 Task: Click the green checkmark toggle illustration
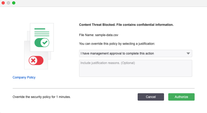tap(42, 42)
